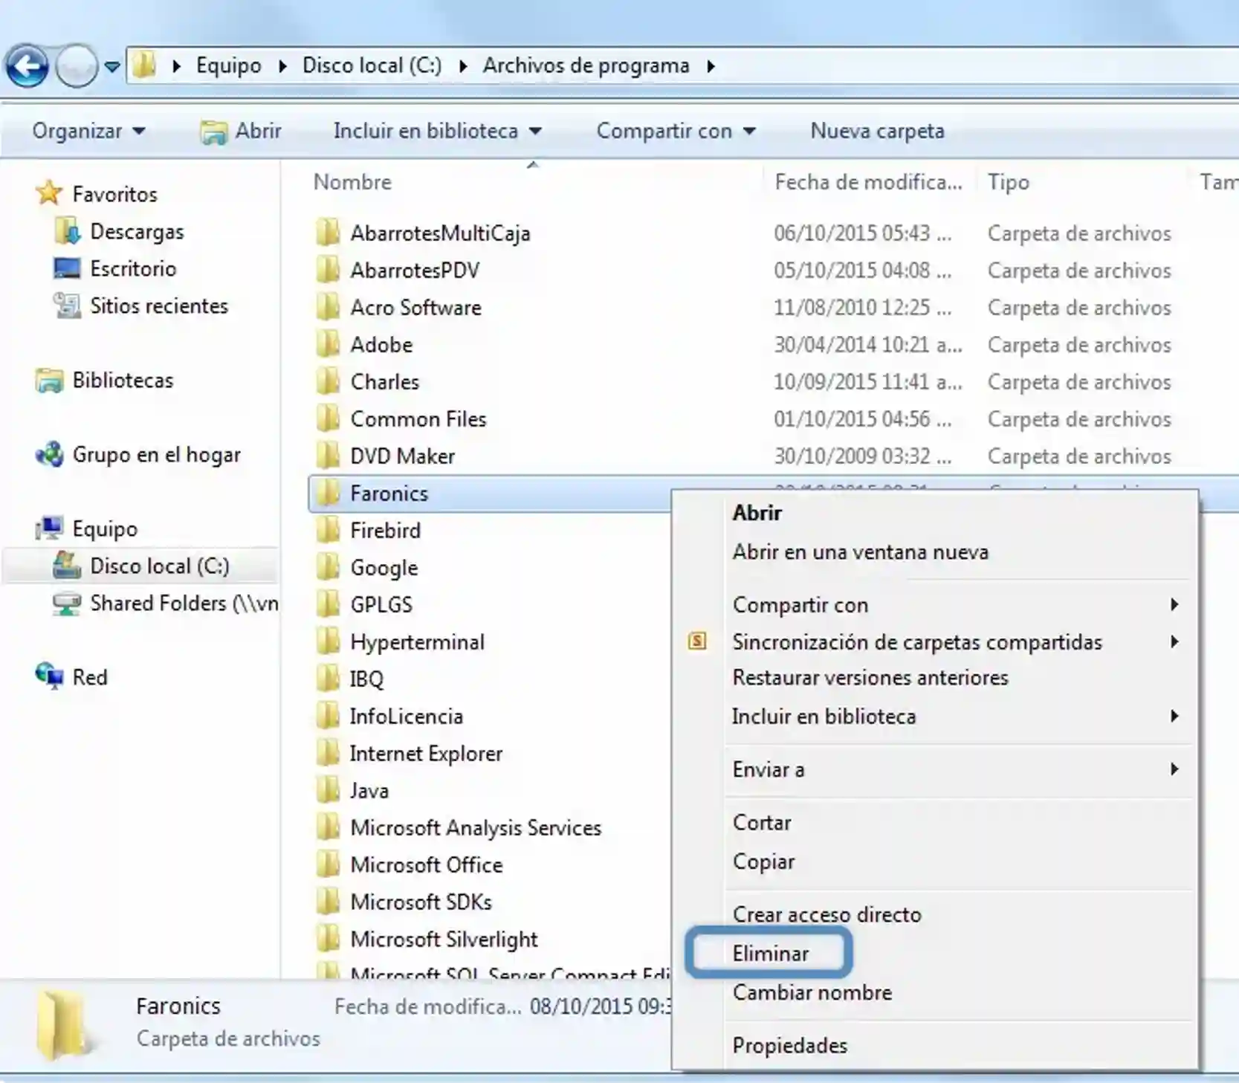Select the Google folder icon

328,567
